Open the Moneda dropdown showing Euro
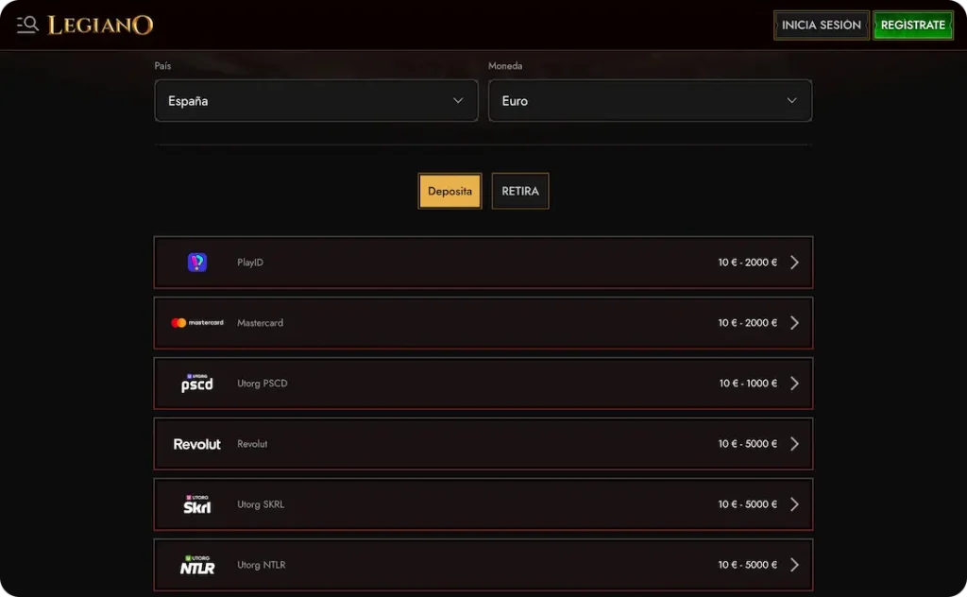The width and height of the screenshot is (967, 597). coord(651,100)
